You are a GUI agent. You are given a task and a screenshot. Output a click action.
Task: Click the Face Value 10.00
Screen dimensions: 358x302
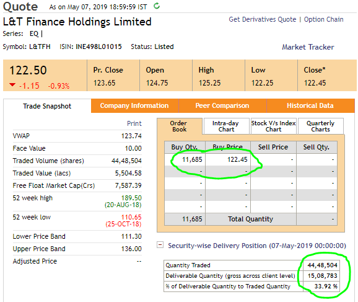tap(133, 148)
